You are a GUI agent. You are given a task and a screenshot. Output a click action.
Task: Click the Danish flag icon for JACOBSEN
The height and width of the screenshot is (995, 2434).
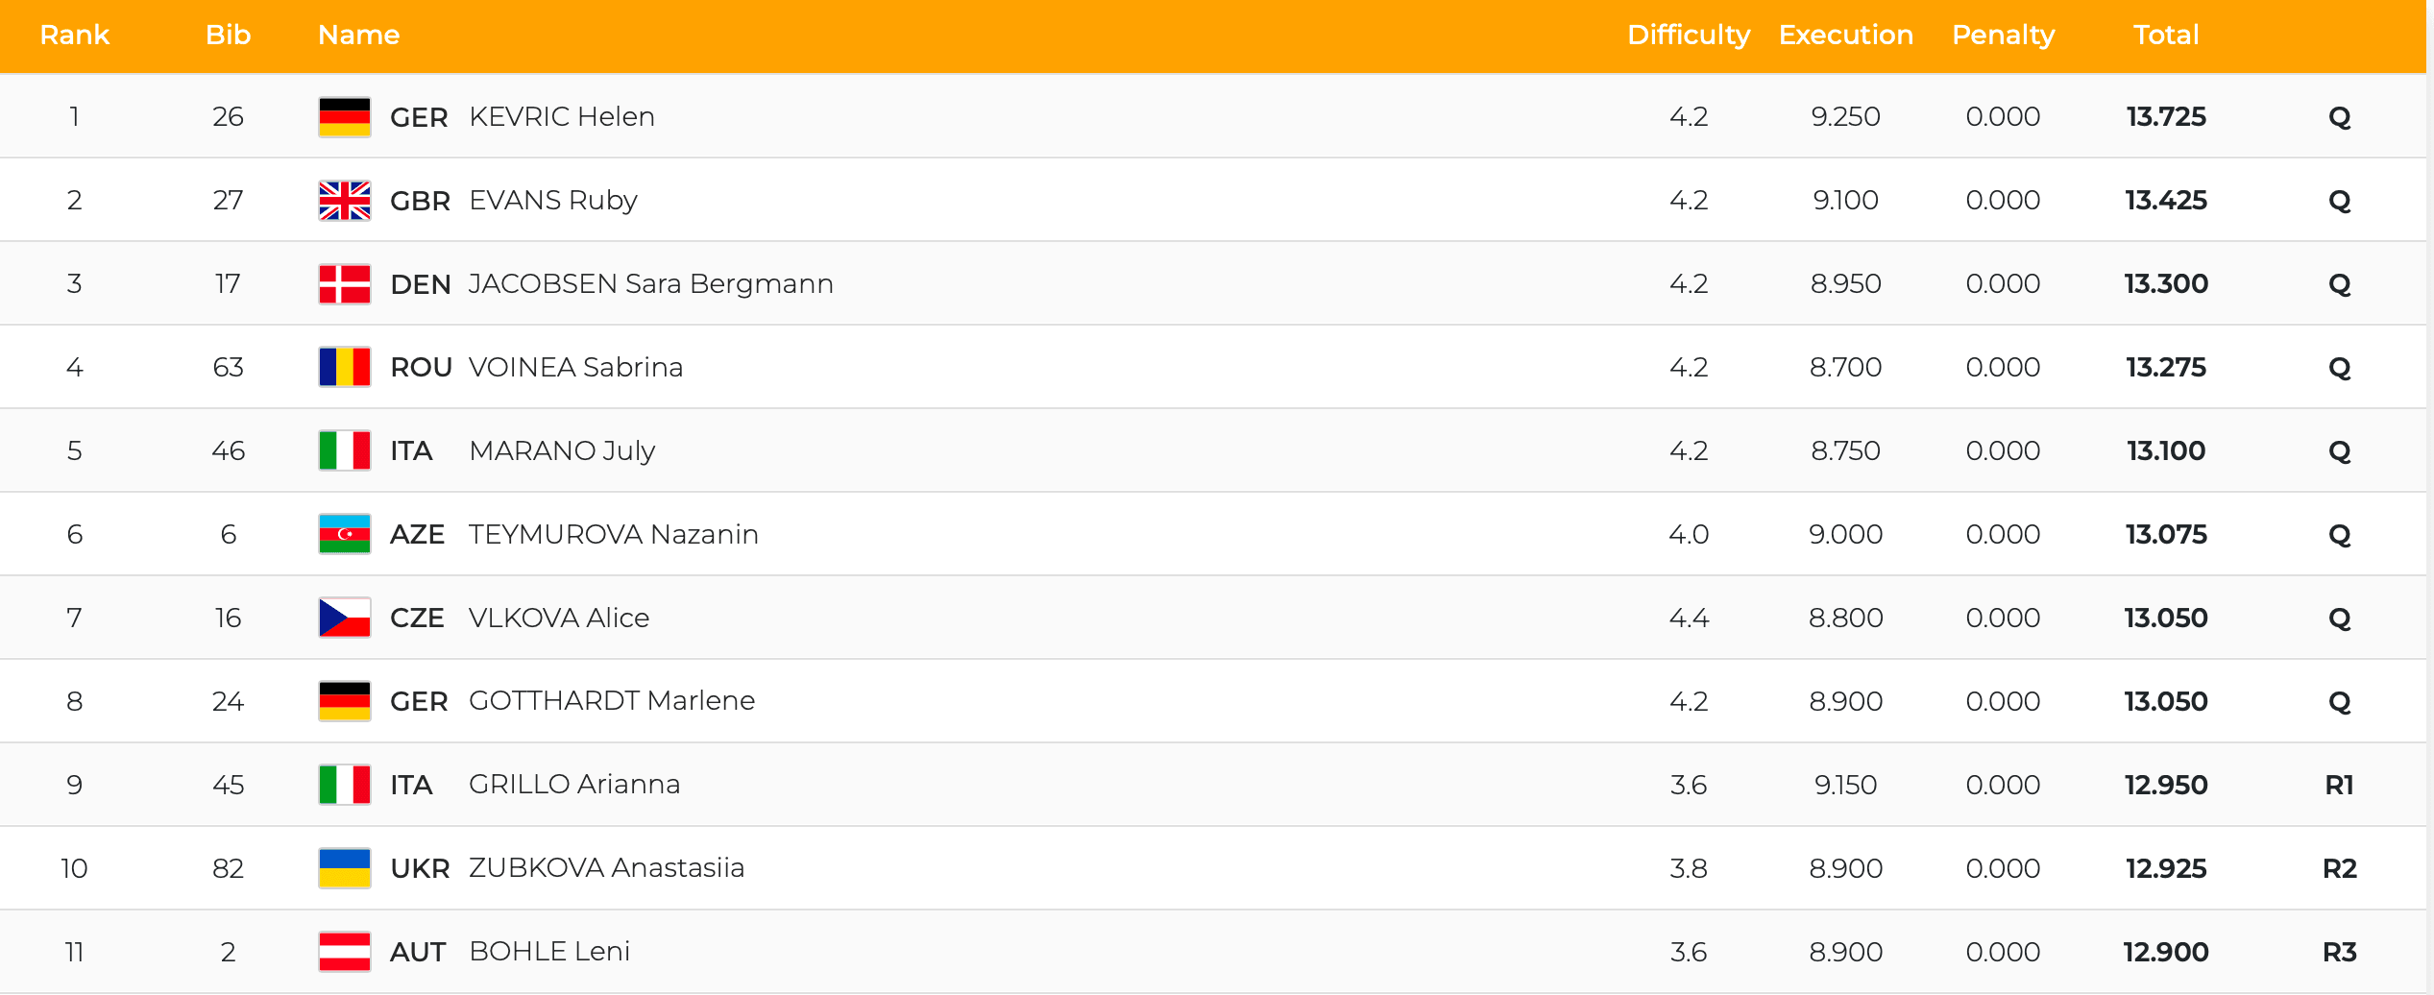coord(345,284)
